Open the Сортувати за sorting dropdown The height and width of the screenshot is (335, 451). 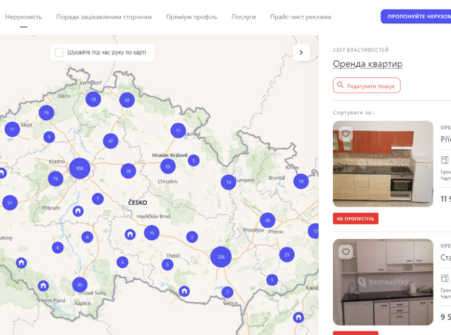click(x=353, y=113)
